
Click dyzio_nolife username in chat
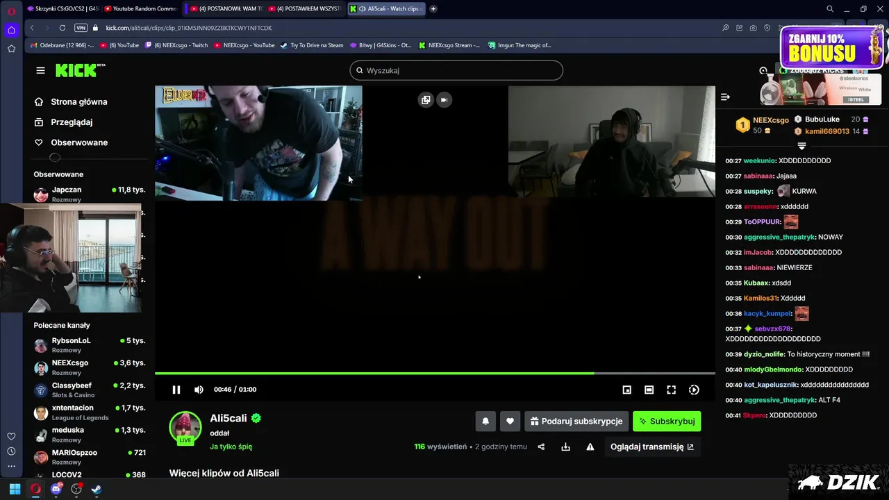764,354
